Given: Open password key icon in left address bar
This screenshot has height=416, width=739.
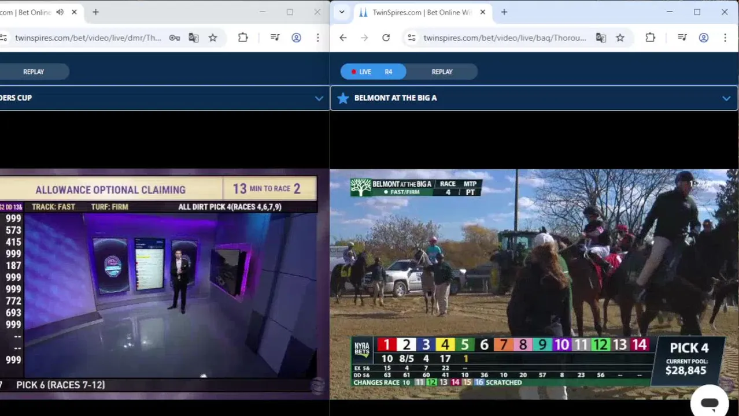Looking at the screenshot, I should click(175, 38).
